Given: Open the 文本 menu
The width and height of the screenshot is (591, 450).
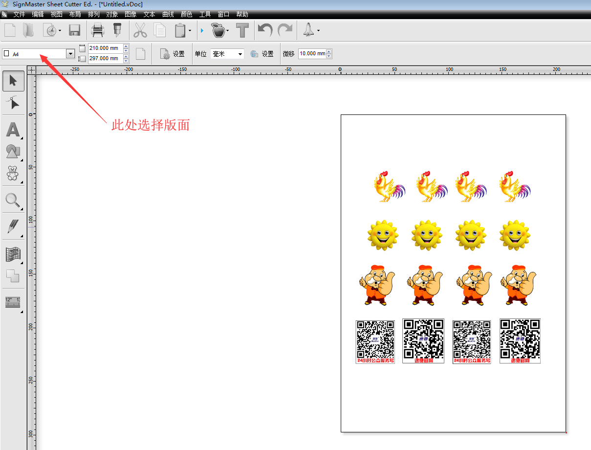Looking at the screenshot, I should [149, 15].
